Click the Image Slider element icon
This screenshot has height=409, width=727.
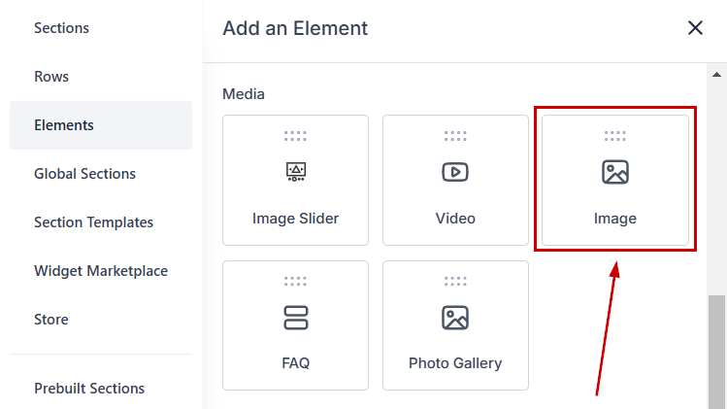[296, 172]
